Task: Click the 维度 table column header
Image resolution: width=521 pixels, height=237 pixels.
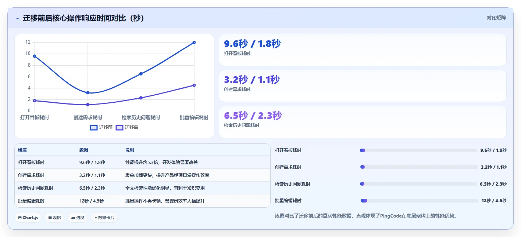Action: coord(22,150)
